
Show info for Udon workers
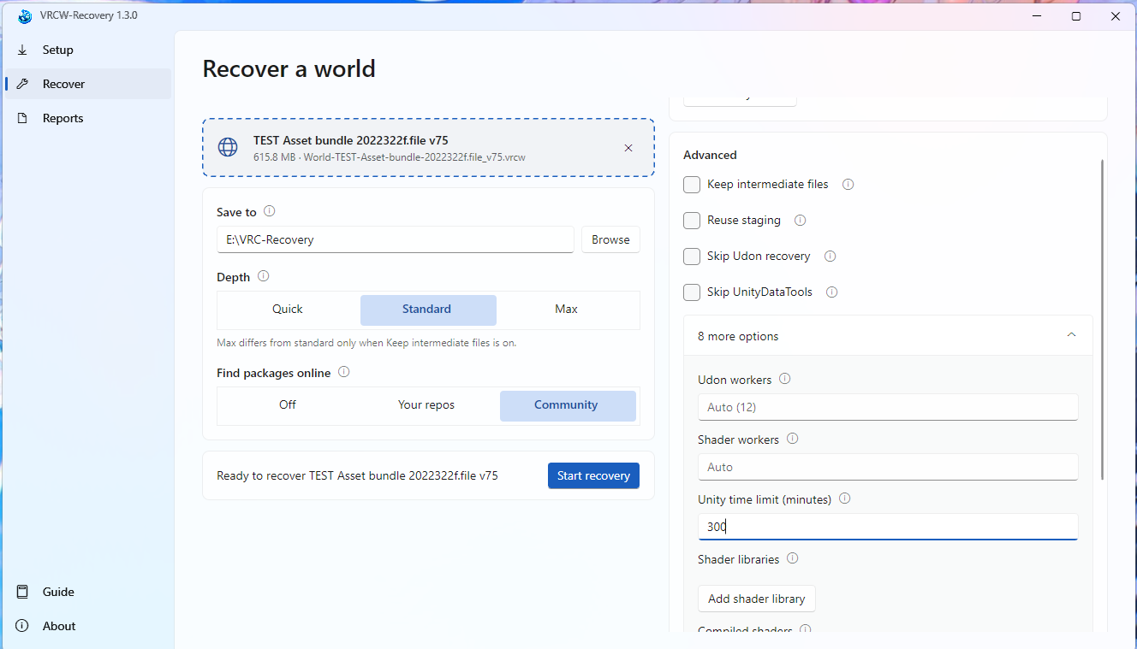coord(785,379)
